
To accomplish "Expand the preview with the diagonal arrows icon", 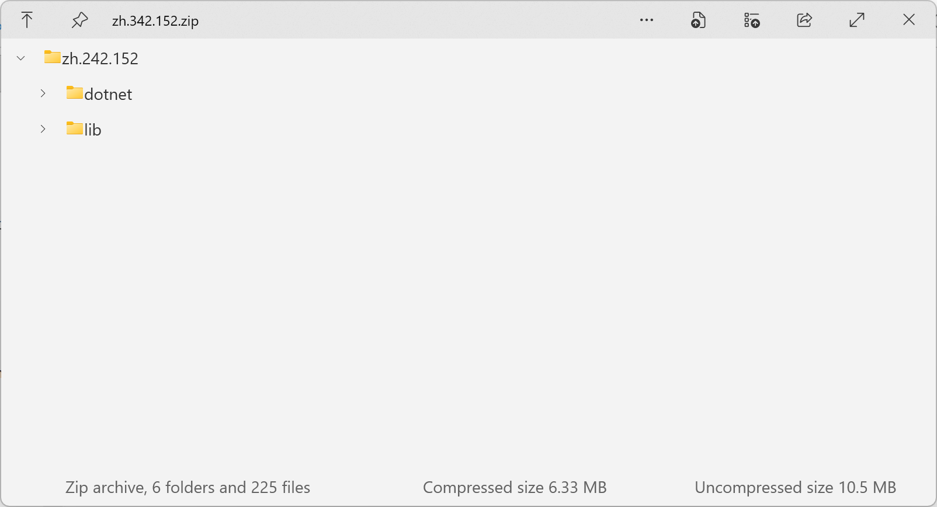I will (857, 20).
